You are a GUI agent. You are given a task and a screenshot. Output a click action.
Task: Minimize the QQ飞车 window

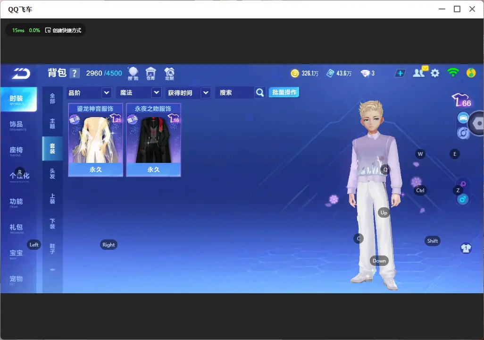pos(442,9)
